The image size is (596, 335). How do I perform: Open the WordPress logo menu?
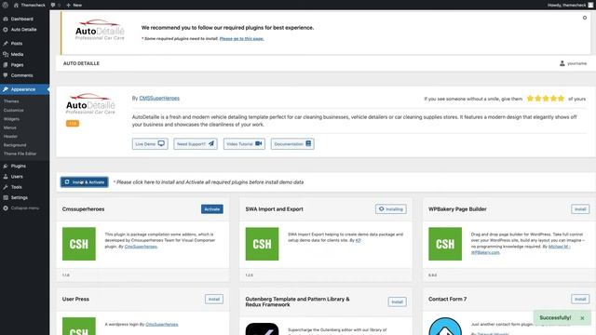(6, 5)
